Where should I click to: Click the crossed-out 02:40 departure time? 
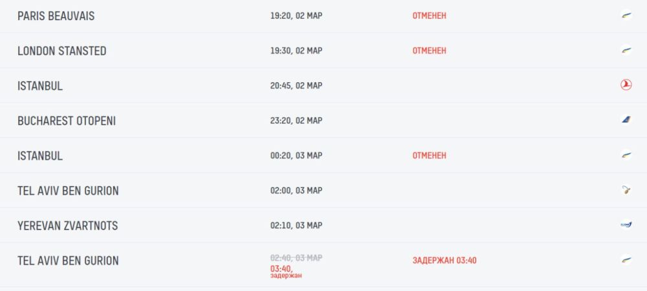[x=296, y=257]
